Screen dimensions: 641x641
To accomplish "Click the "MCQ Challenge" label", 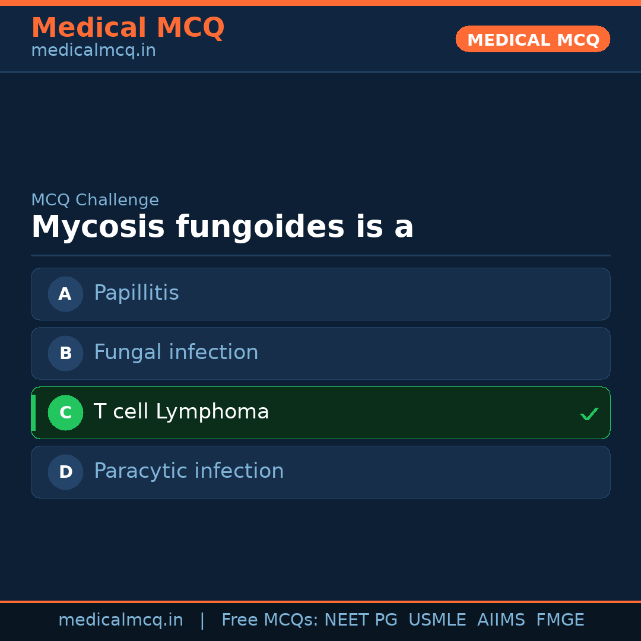I will (95, 201).
